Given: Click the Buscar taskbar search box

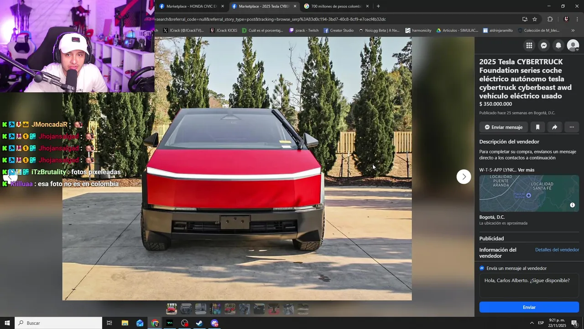Looking at the screenshot, I should click(58, 323).
